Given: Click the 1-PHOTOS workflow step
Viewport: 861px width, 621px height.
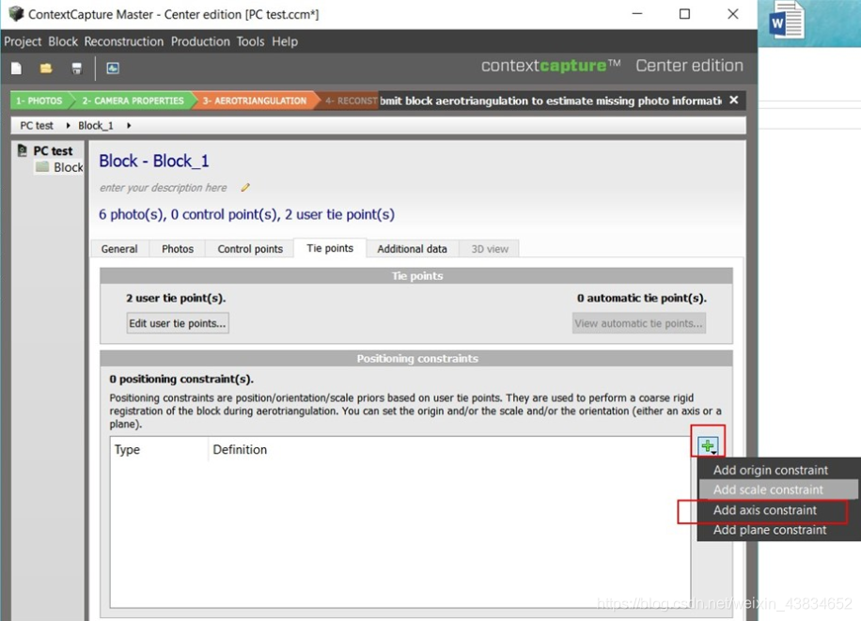Looking at the screenshot, I should click(38, 101).
